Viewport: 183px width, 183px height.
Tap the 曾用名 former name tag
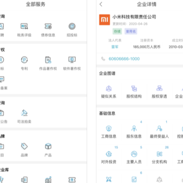pos(131,32)
